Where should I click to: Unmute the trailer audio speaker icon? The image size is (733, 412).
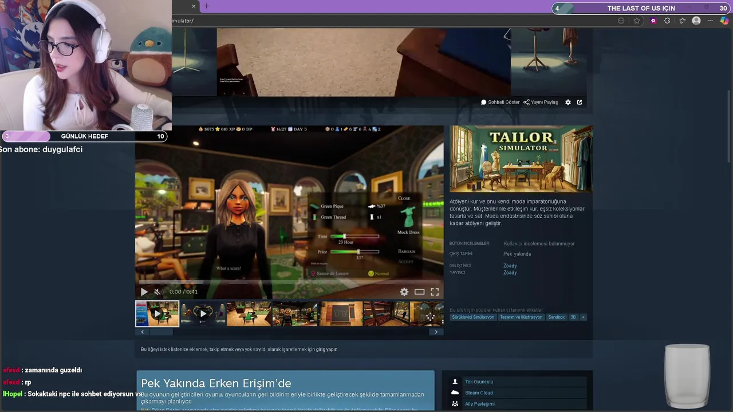coord(157,292)
